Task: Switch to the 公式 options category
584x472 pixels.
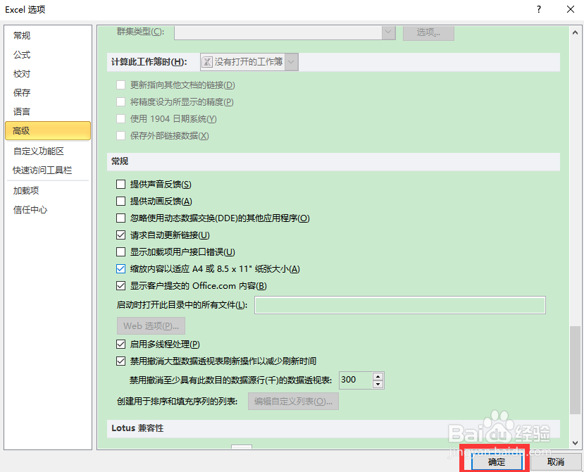Action: (x=21, y=54)
